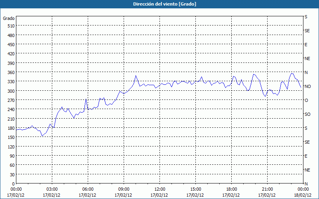The image size is (319, 199).
Task: Click the 17/02/12 date under 21:00
Action: (267, 195)
